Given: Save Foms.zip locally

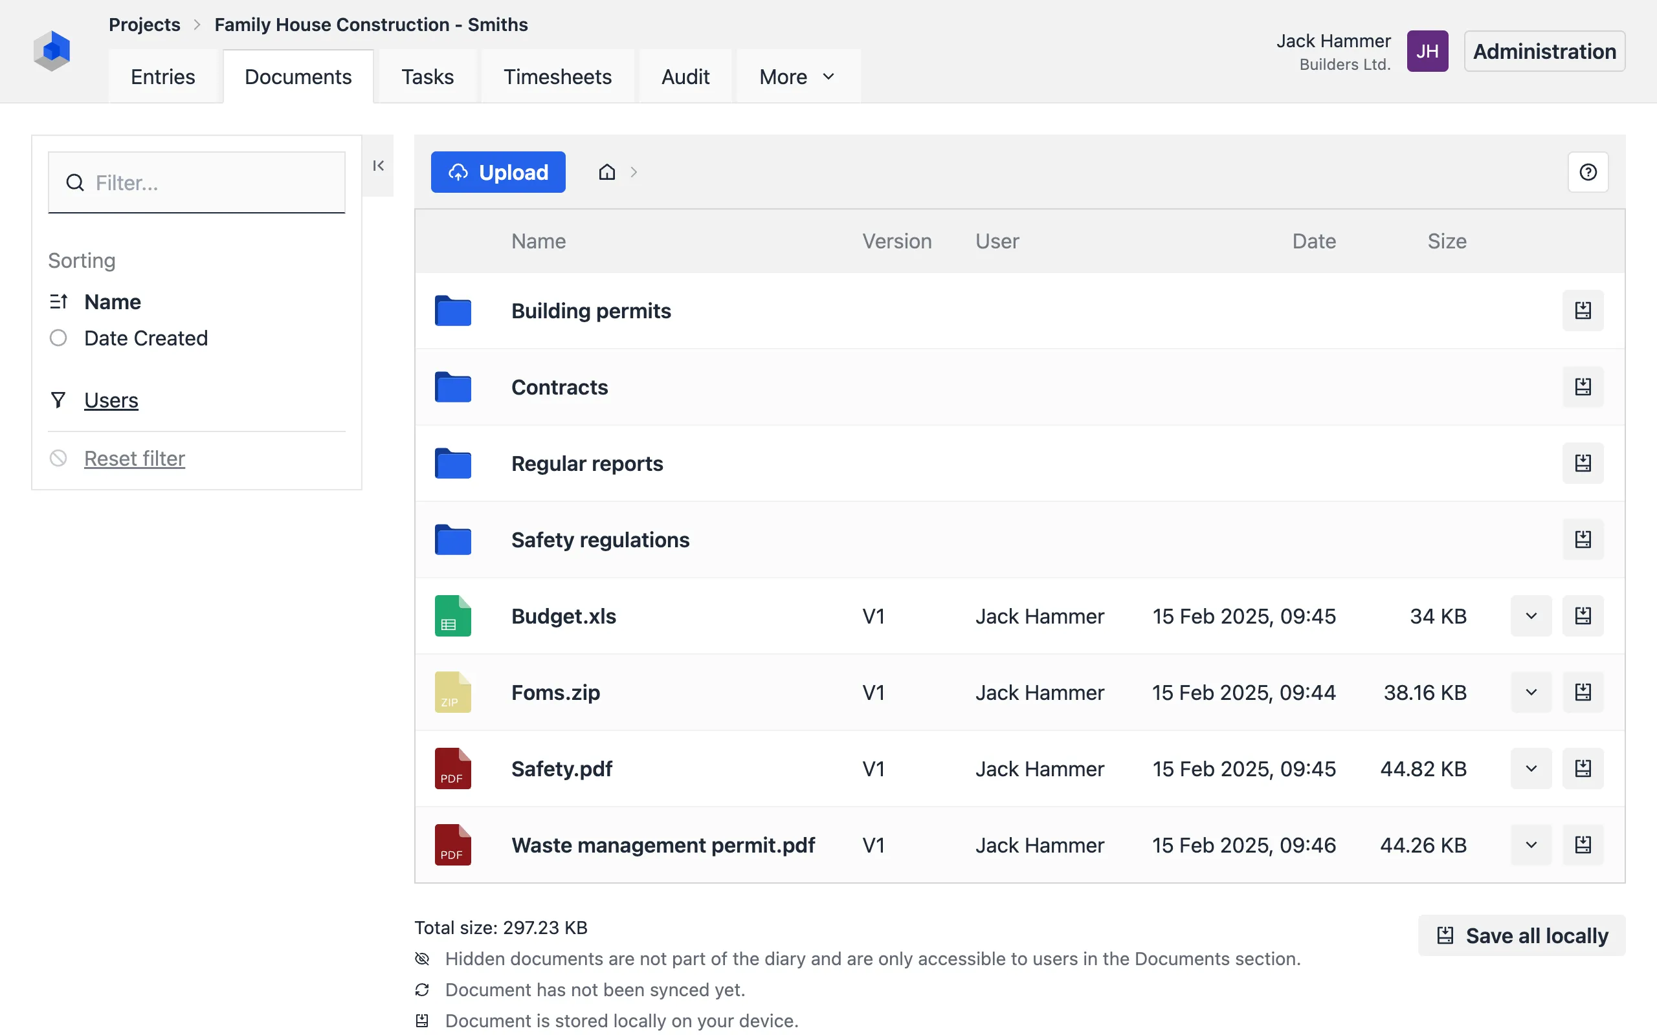Looking at the screenshot, I should click(x=1583, y=692).
